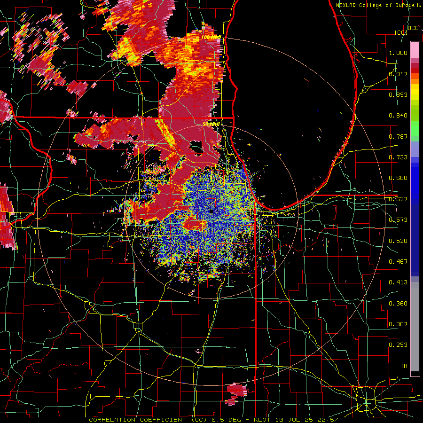
Task: Click the 0.680 color scale label
Action: [x=398, y=178]
